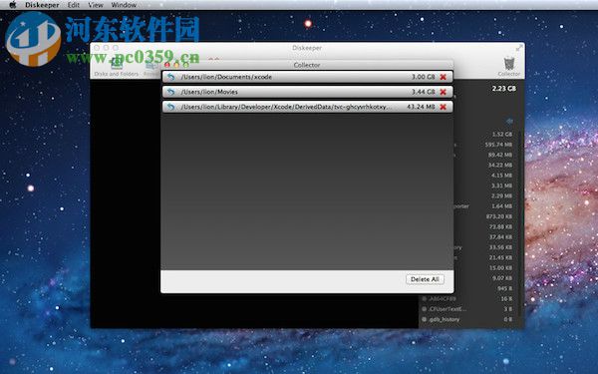Delete the 43.24 MB DerivedData entry
Viewport: 598px width, 374px height.
(444, 107)
